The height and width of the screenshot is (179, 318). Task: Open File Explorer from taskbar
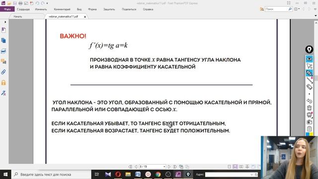[128, 175]
